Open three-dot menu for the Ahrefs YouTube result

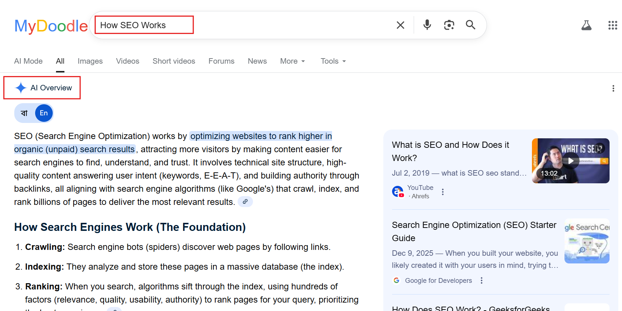click(443, 192)
